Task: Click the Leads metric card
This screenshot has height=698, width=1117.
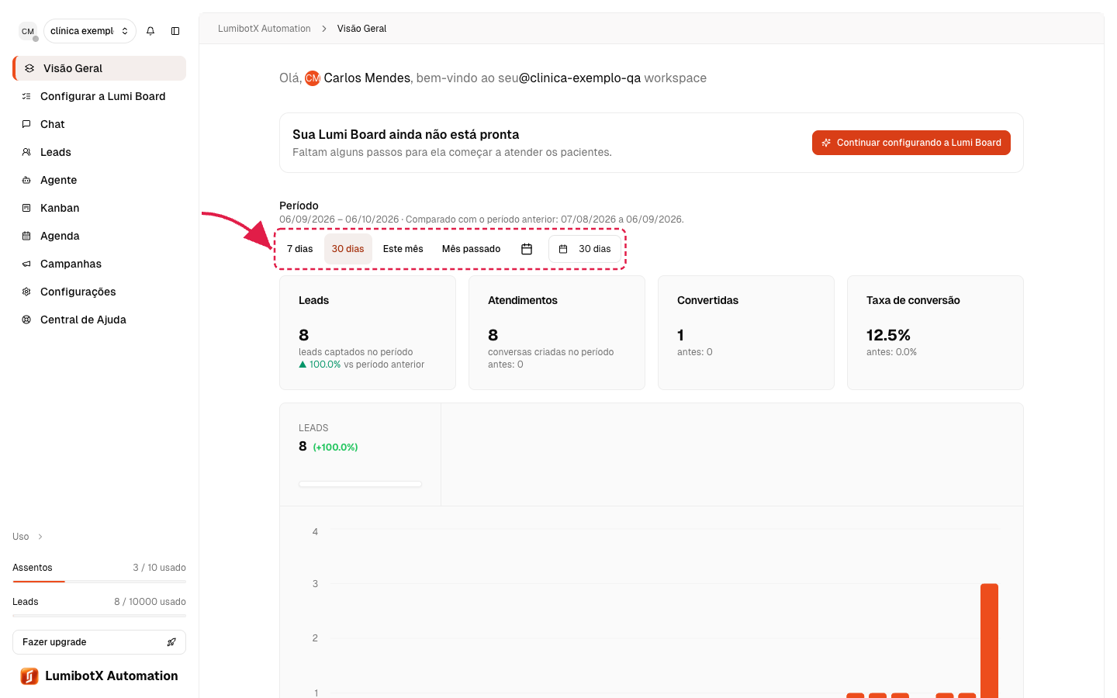Action: [368, 333]
